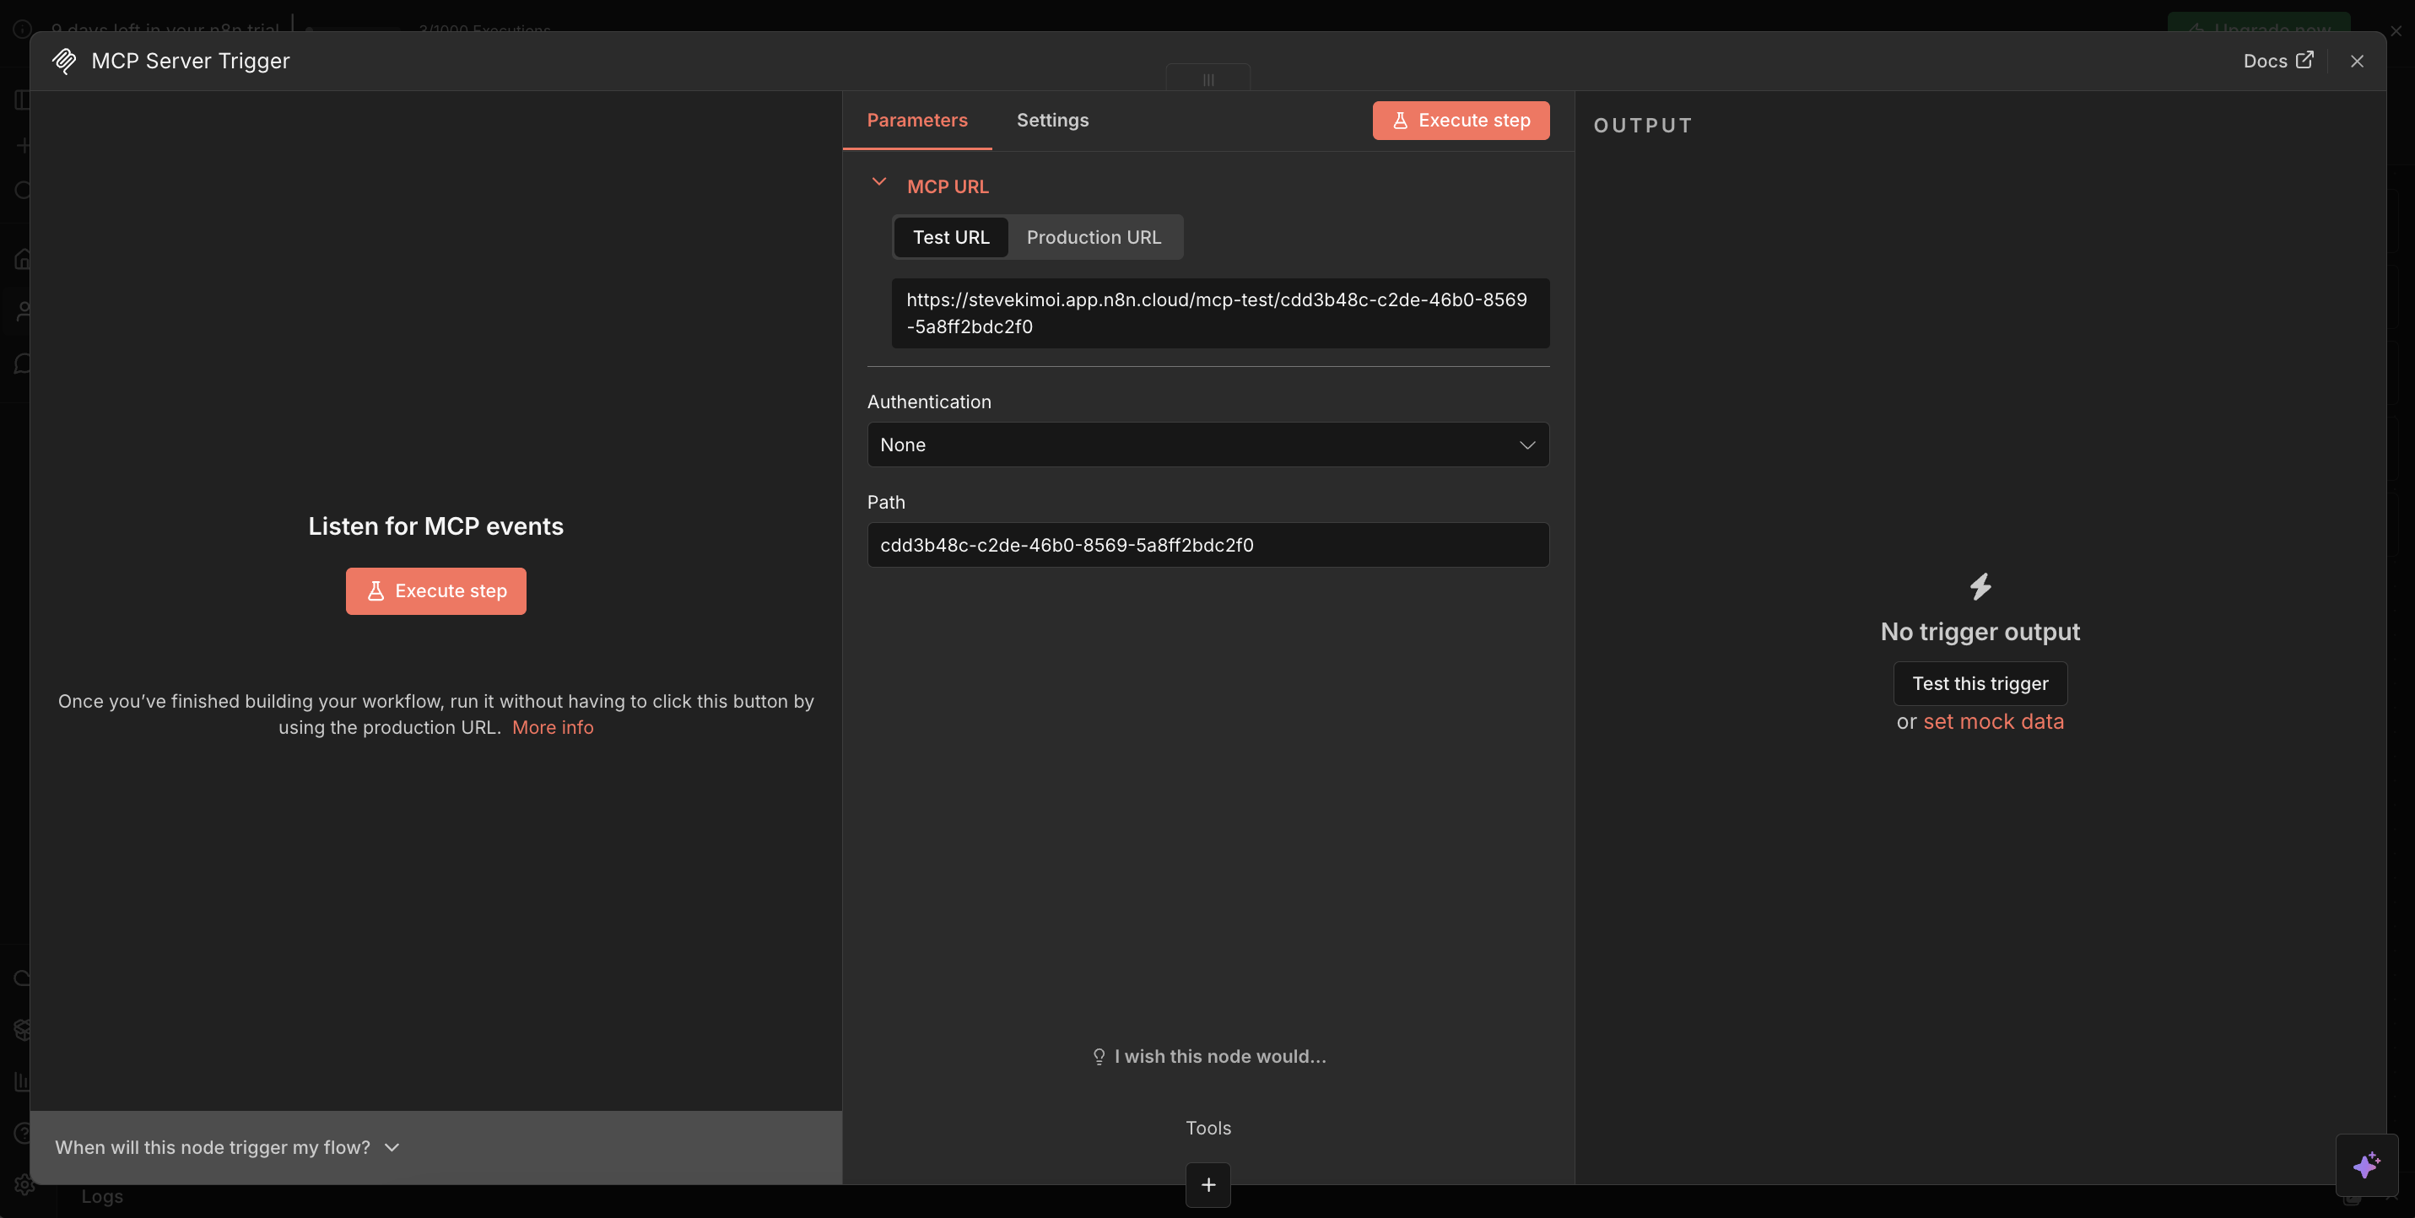Screen dimensions: 2415x1218
Task: Select the home icon in the left sidebar
Action: pyautogui.click(x=24, y=259)
